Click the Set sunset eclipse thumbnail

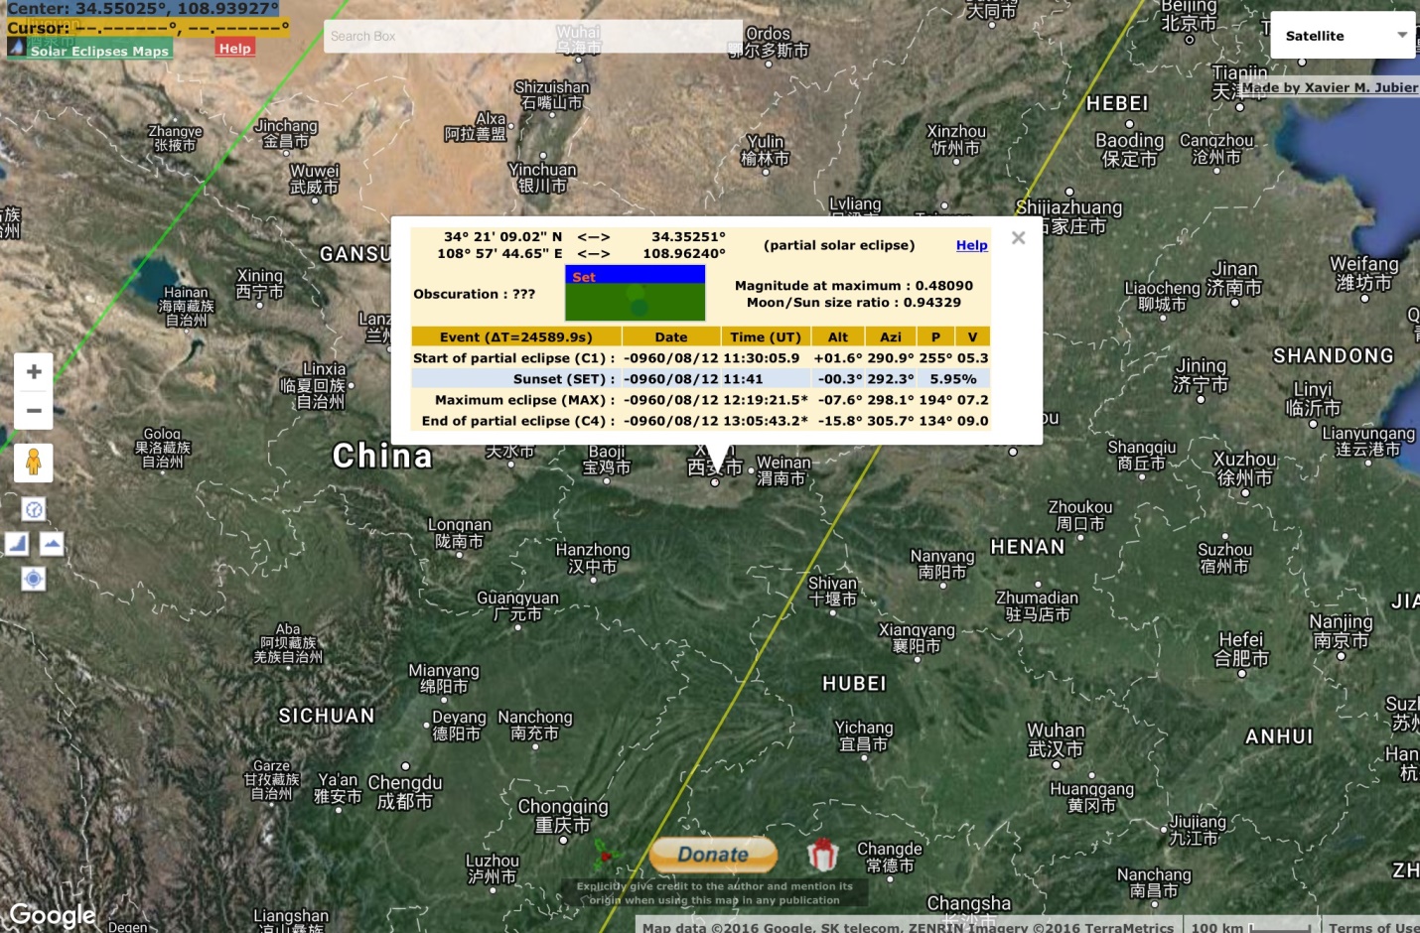[x=636, y=293]
